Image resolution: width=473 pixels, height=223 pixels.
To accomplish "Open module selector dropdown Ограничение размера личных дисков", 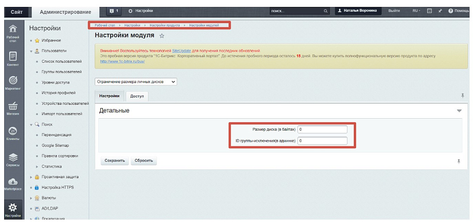I will [x=136, y=82].
